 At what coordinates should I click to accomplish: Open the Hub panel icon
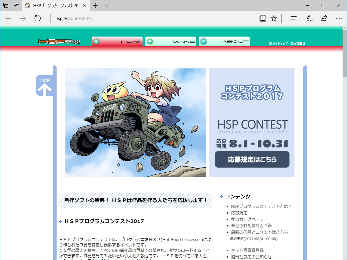(x=294, y=19)
